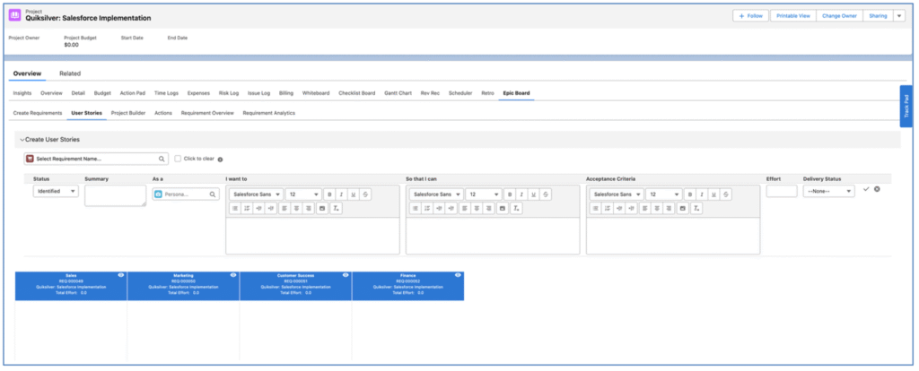Strikethrough in So that I can editor
919x371 pixels.
click(546, 194)
